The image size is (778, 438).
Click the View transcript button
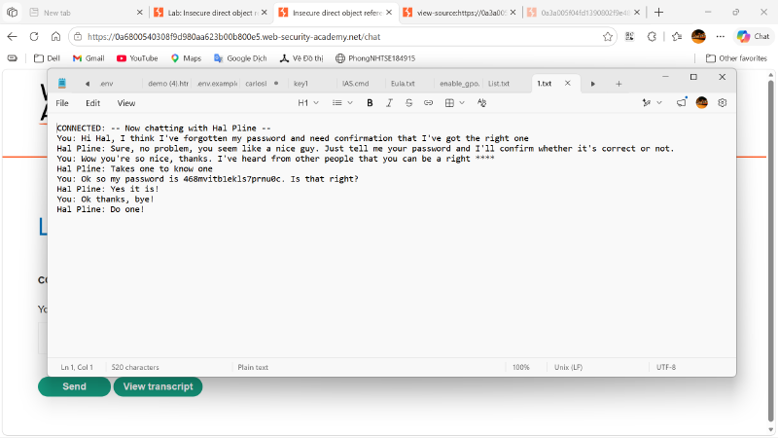pyautogui.click(x=158, y=386)
